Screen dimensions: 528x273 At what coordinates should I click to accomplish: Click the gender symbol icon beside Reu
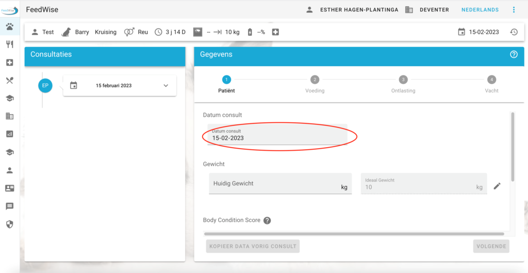pos(129,32)
